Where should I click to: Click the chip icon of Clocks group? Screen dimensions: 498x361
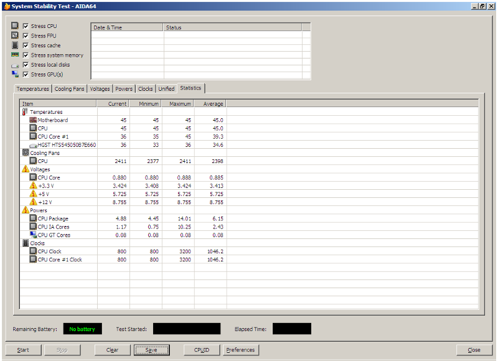coord(26,243)
